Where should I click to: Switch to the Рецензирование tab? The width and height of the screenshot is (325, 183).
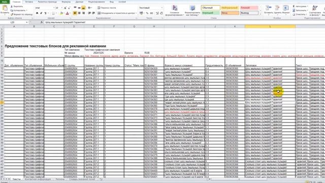point(96,2)
